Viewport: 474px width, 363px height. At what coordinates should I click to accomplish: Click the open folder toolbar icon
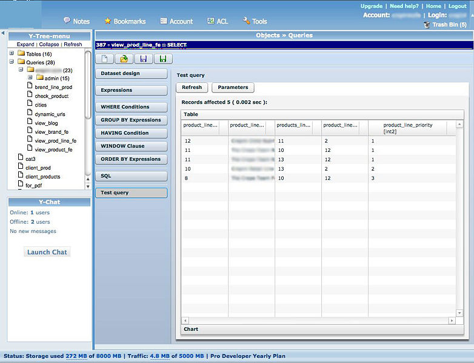pyautogui.click(x=124, y=59)
